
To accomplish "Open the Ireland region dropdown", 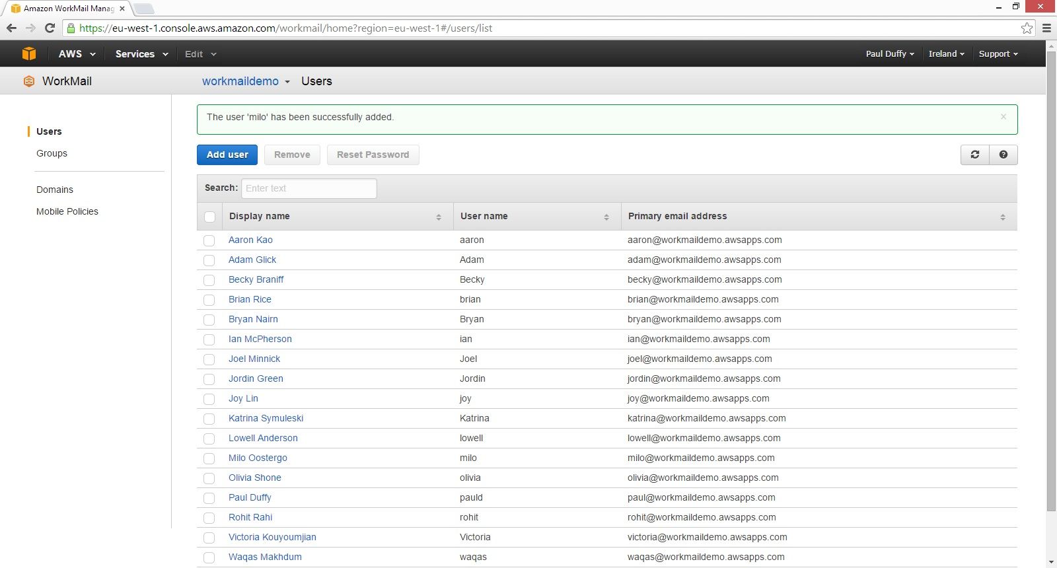I will (x=946, y=54).
